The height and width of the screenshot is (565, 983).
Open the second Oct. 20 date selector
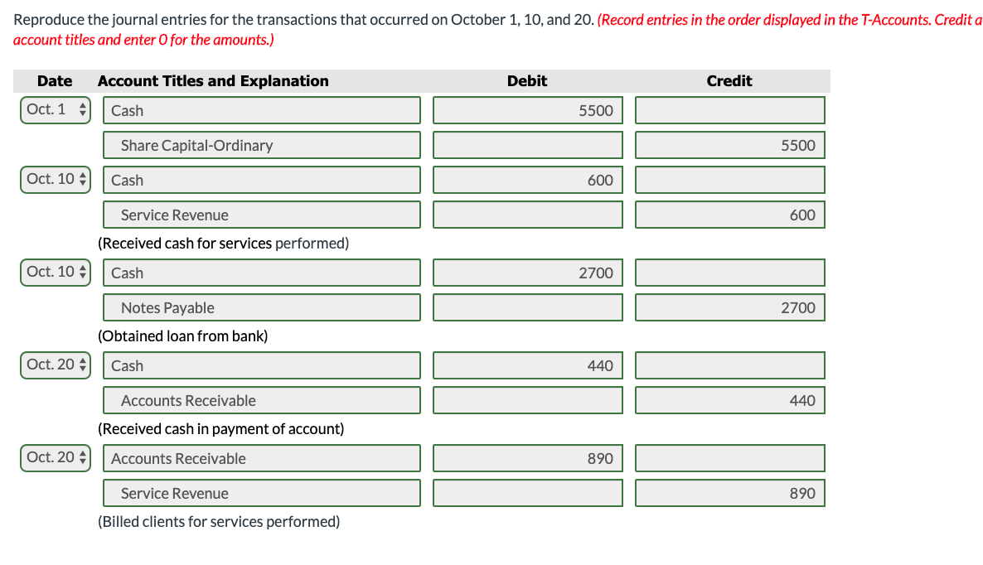(x=55, y=457)
